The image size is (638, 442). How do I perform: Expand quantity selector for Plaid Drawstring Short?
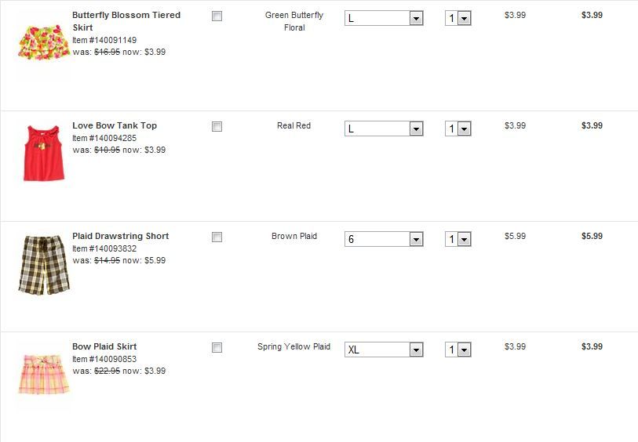click(458, 239)
